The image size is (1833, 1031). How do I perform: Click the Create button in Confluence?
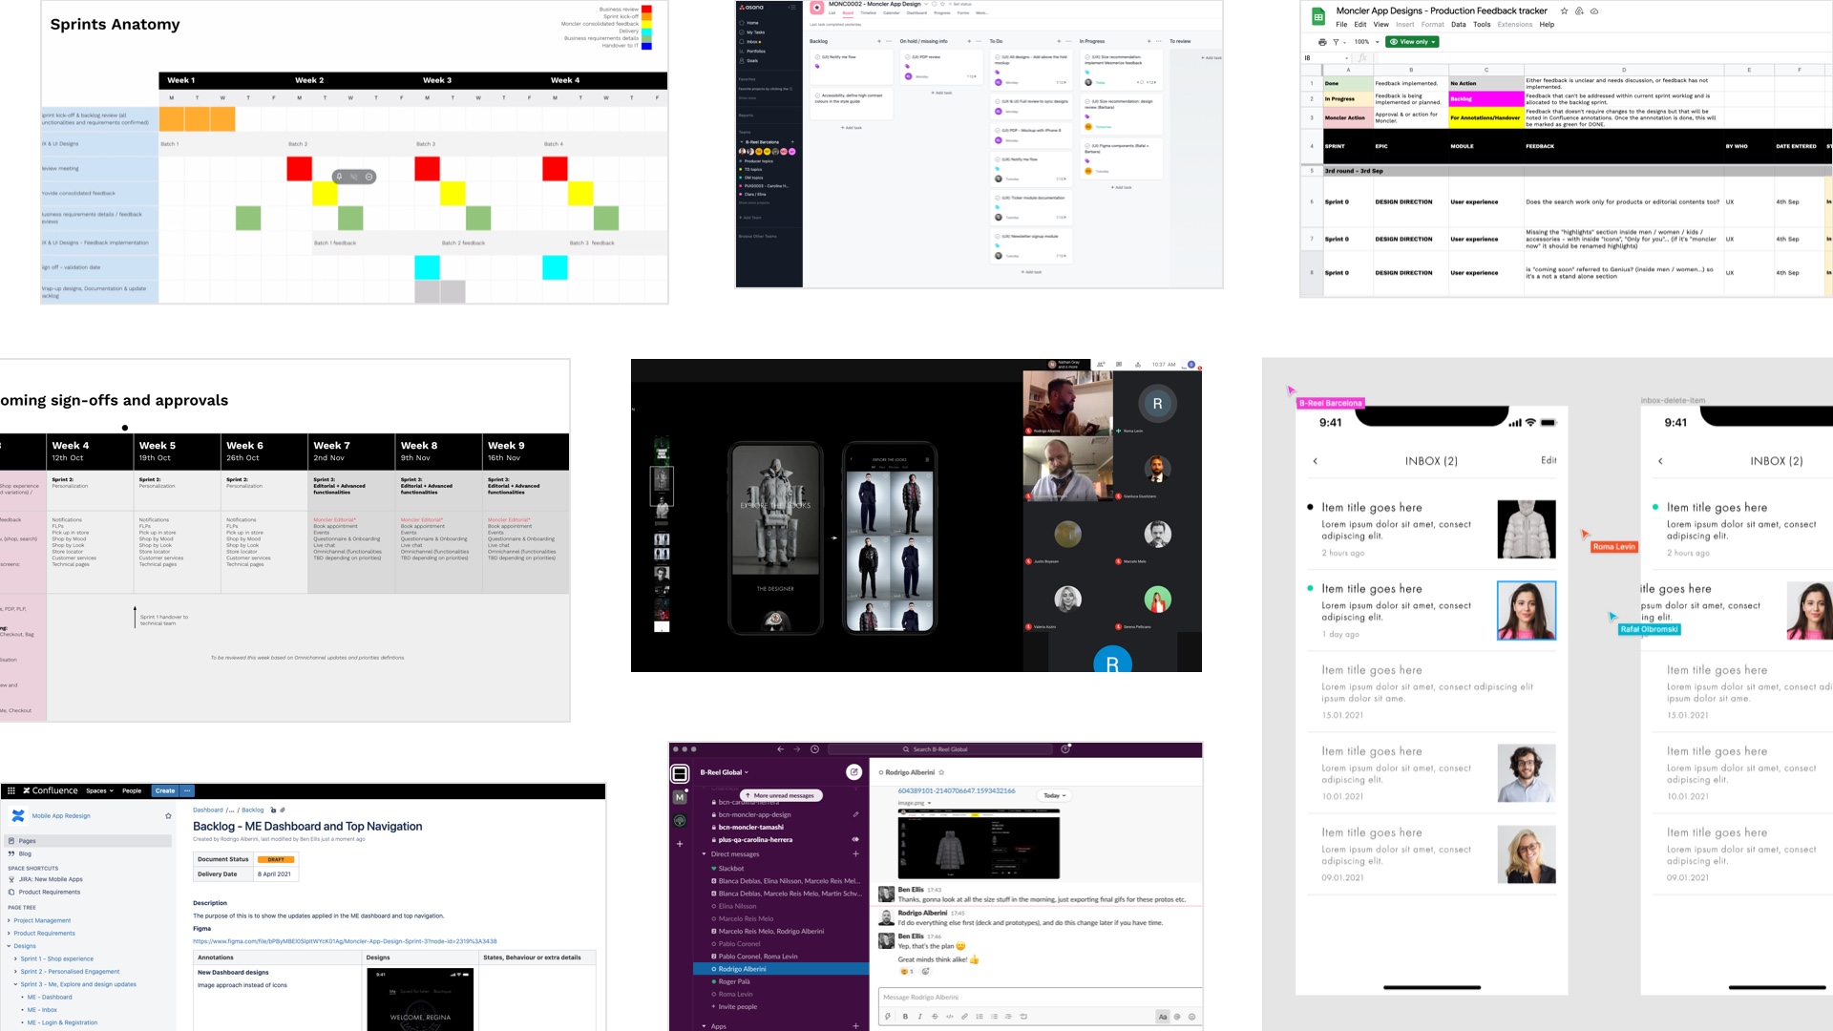165,790
